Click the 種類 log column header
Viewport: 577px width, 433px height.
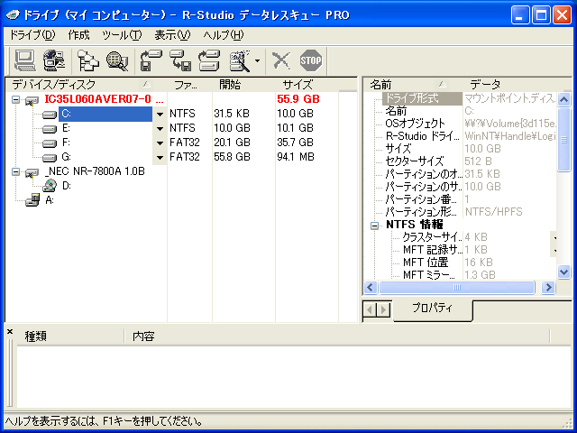pos(70,336)
